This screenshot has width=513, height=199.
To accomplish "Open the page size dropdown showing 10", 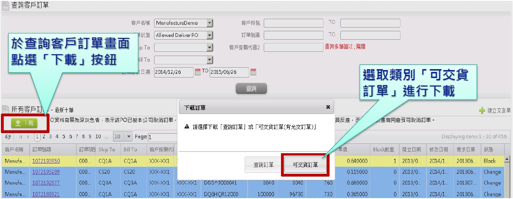I will coord(129,137).
